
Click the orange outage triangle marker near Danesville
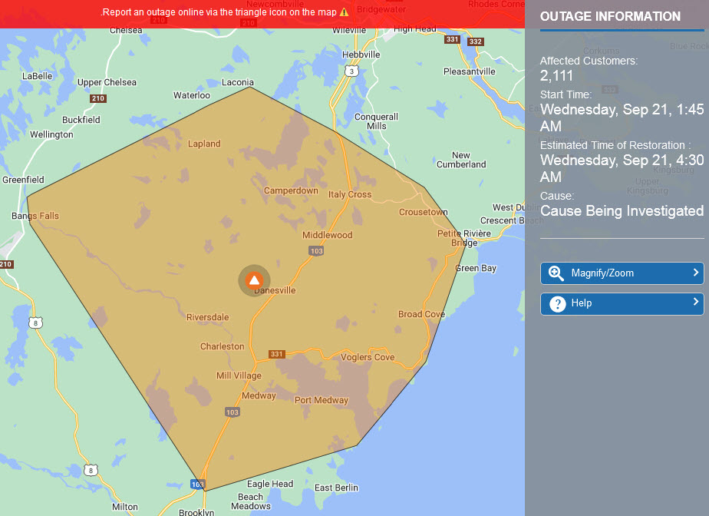tap(254, 280)
